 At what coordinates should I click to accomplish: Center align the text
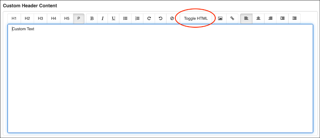point(258,18)
